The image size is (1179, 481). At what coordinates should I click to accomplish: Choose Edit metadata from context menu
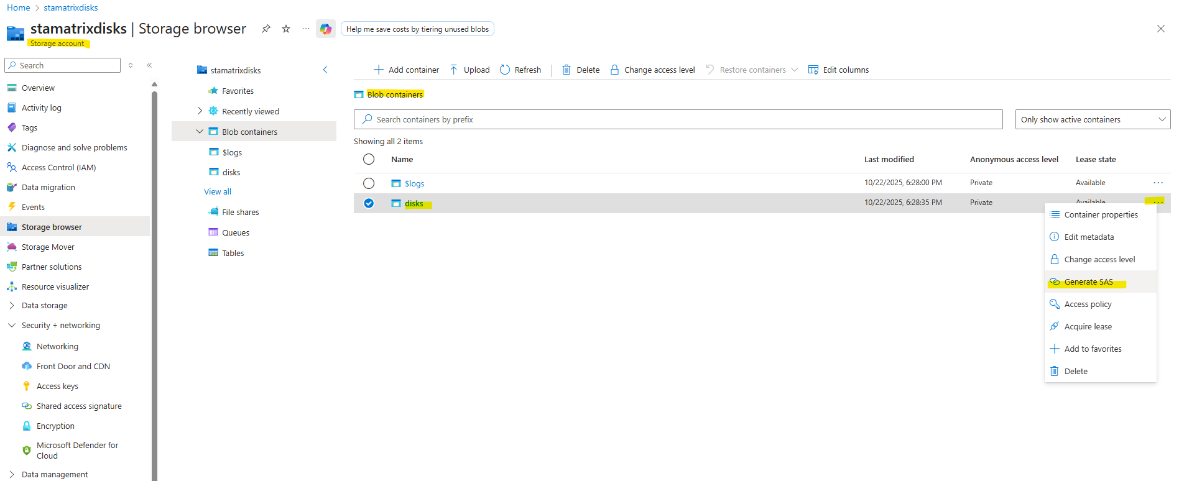coord(1100,237)
